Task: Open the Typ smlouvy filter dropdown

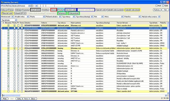Action: [74, 17]
